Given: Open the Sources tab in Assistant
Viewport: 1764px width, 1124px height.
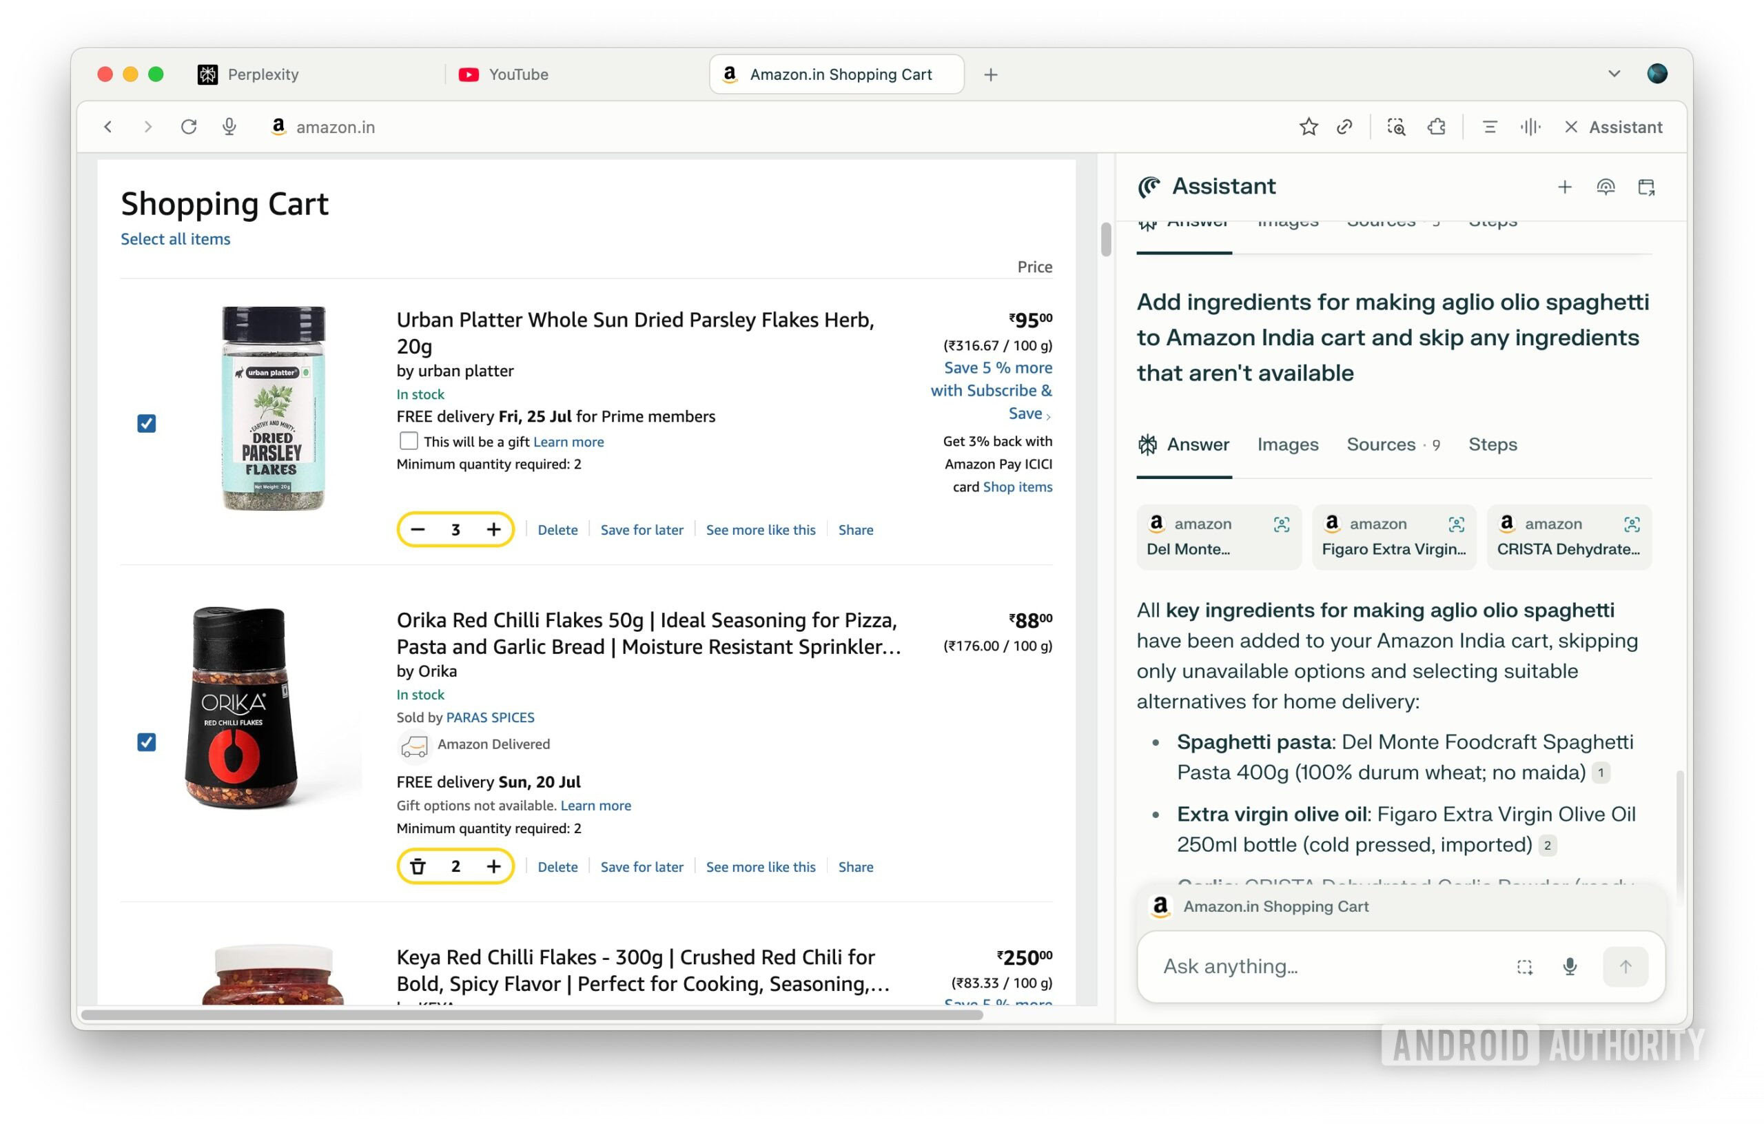Looking at the screenshot, I should click(x=1381, y=444).
